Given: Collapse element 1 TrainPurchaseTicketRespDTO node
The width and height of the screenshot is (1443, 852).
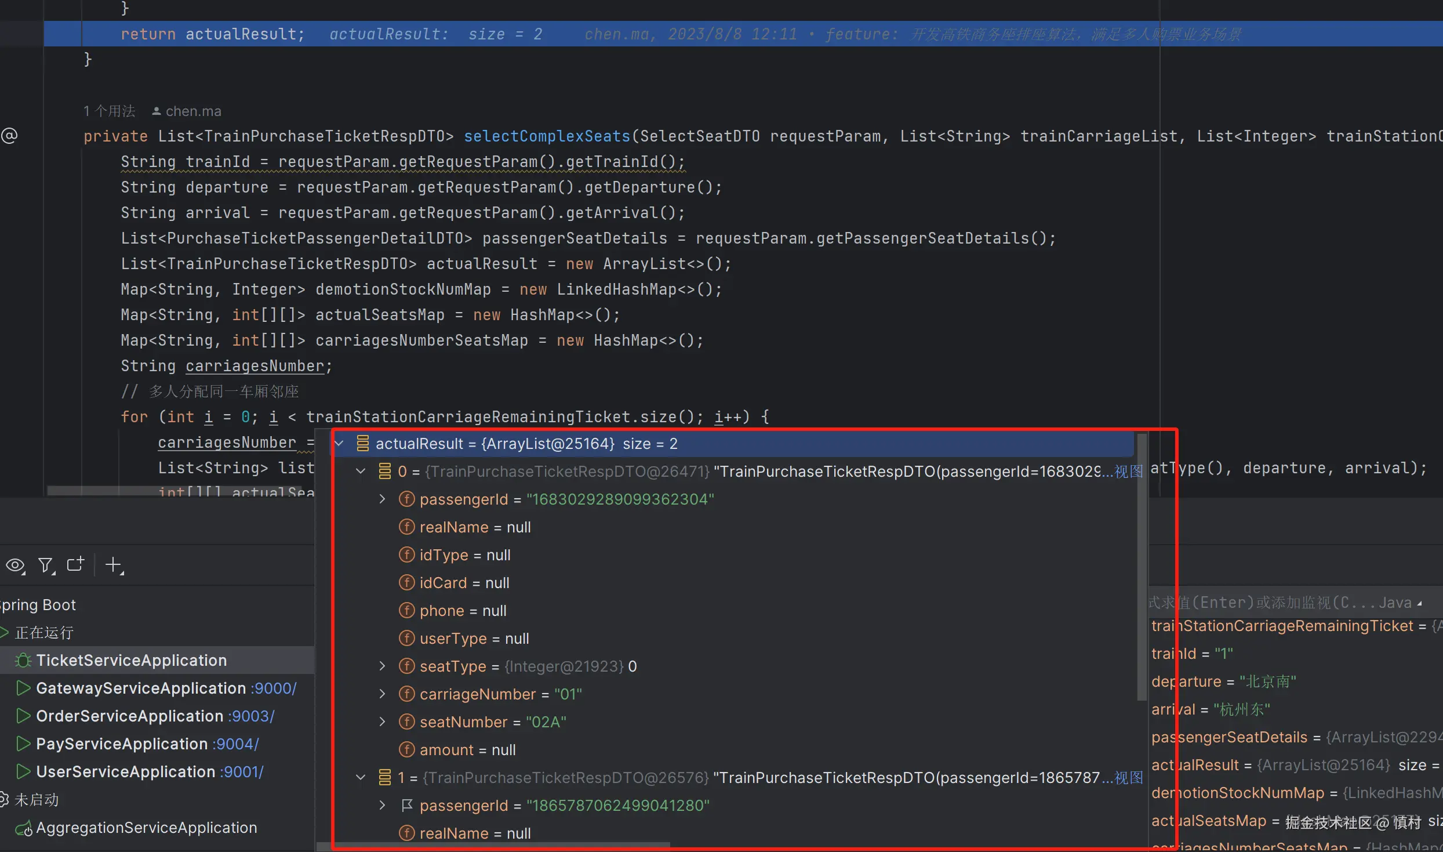Looking at the screenshot, I should [x=361, y=778].
